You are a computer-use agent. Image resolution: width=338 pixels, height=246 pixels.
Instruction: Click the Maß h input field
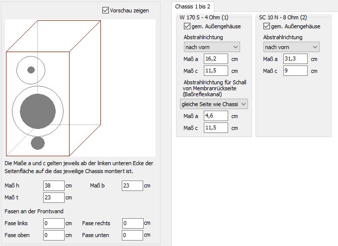pos(54,186)
